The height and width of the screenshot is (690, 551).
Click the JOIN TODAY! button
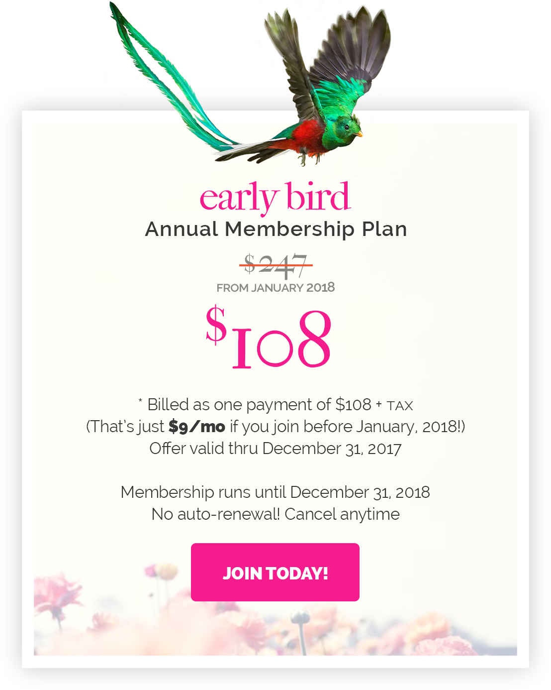coord(275,572)
